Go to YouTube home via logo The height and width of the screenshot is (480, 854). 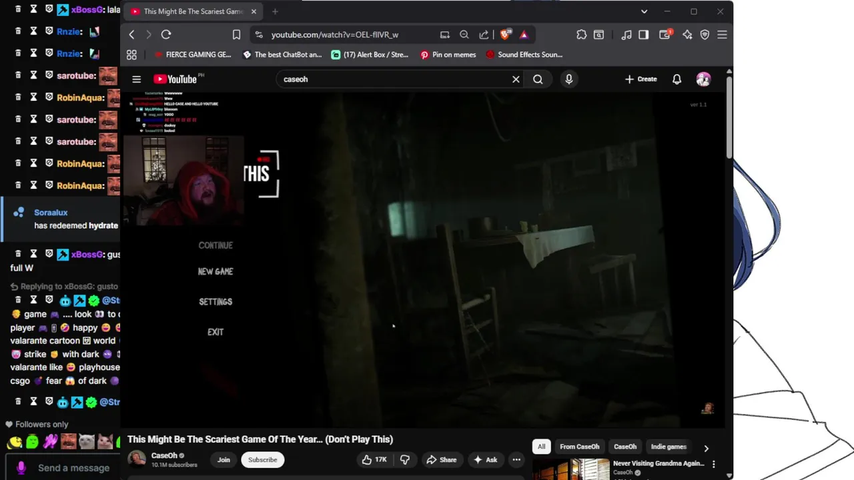175,79
